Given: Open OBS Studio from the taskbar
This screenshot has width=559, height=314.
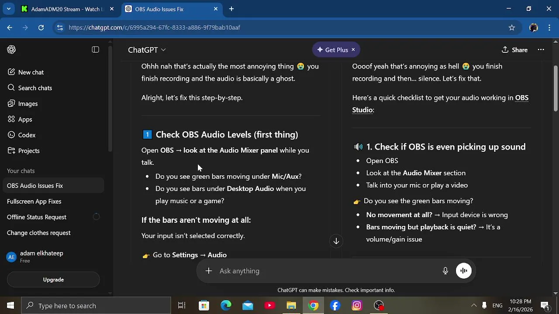Looking at the screenshot, I should (x=379, y=306).
